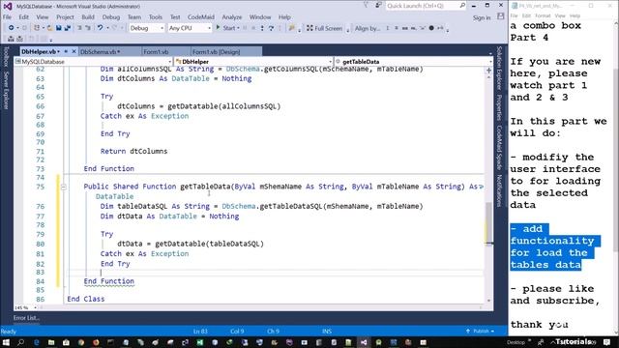Open the Toolbox side tab
The width and height of the screenshot is (619, 348).
(6, 56)
